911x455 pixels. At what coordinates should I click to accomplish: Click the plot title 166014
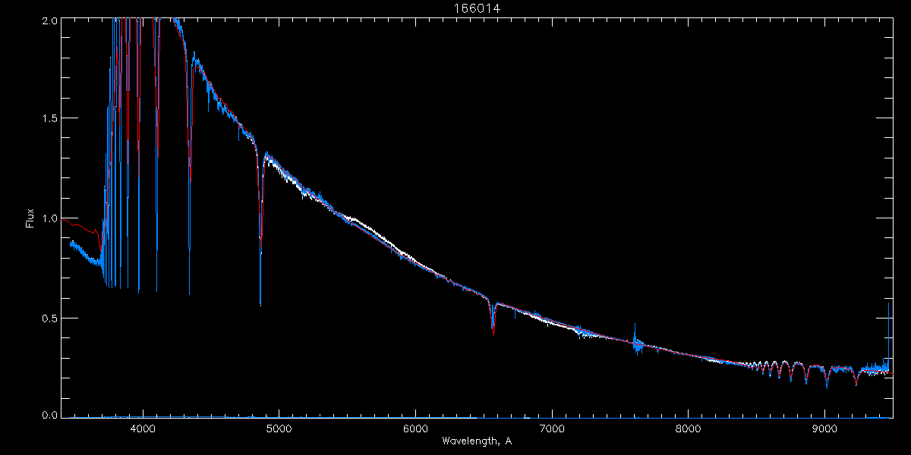477,8
